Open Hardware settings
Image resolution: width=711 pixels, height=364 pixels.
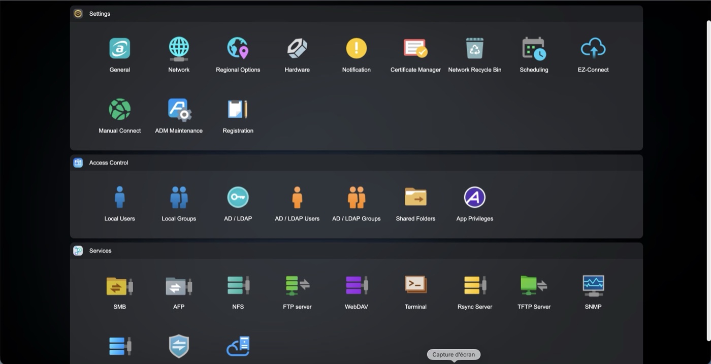click(x=297, y=49)
